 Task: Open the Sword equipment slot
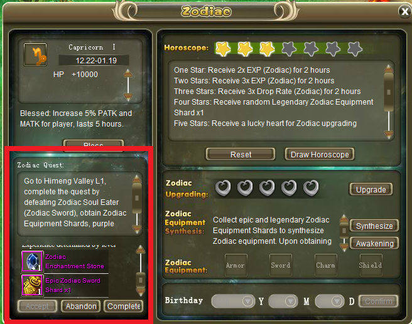(x=281, y=264)
